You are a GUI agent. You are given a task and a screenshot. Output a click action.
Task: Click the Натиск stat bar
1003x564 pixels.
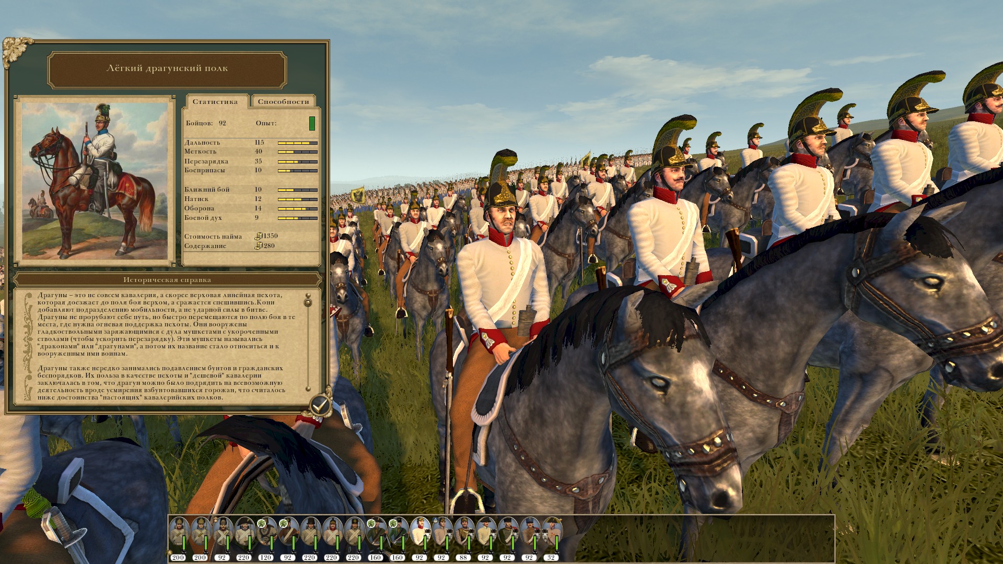click(298, 199)
